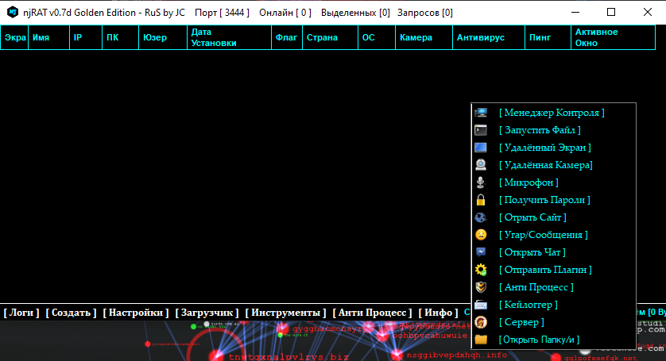Click the microphone icon beside Микрофон
666x361 pixels.
pyautogui.click(x=481, y=182)
